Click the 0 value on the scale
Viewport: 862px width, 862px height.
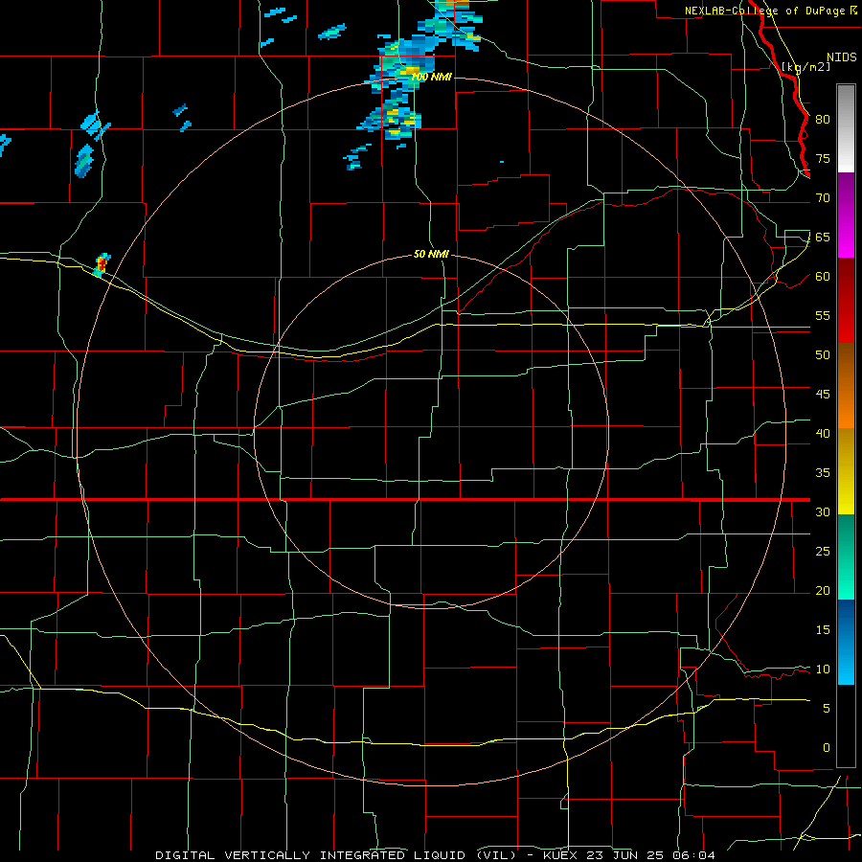pos(827,748)
